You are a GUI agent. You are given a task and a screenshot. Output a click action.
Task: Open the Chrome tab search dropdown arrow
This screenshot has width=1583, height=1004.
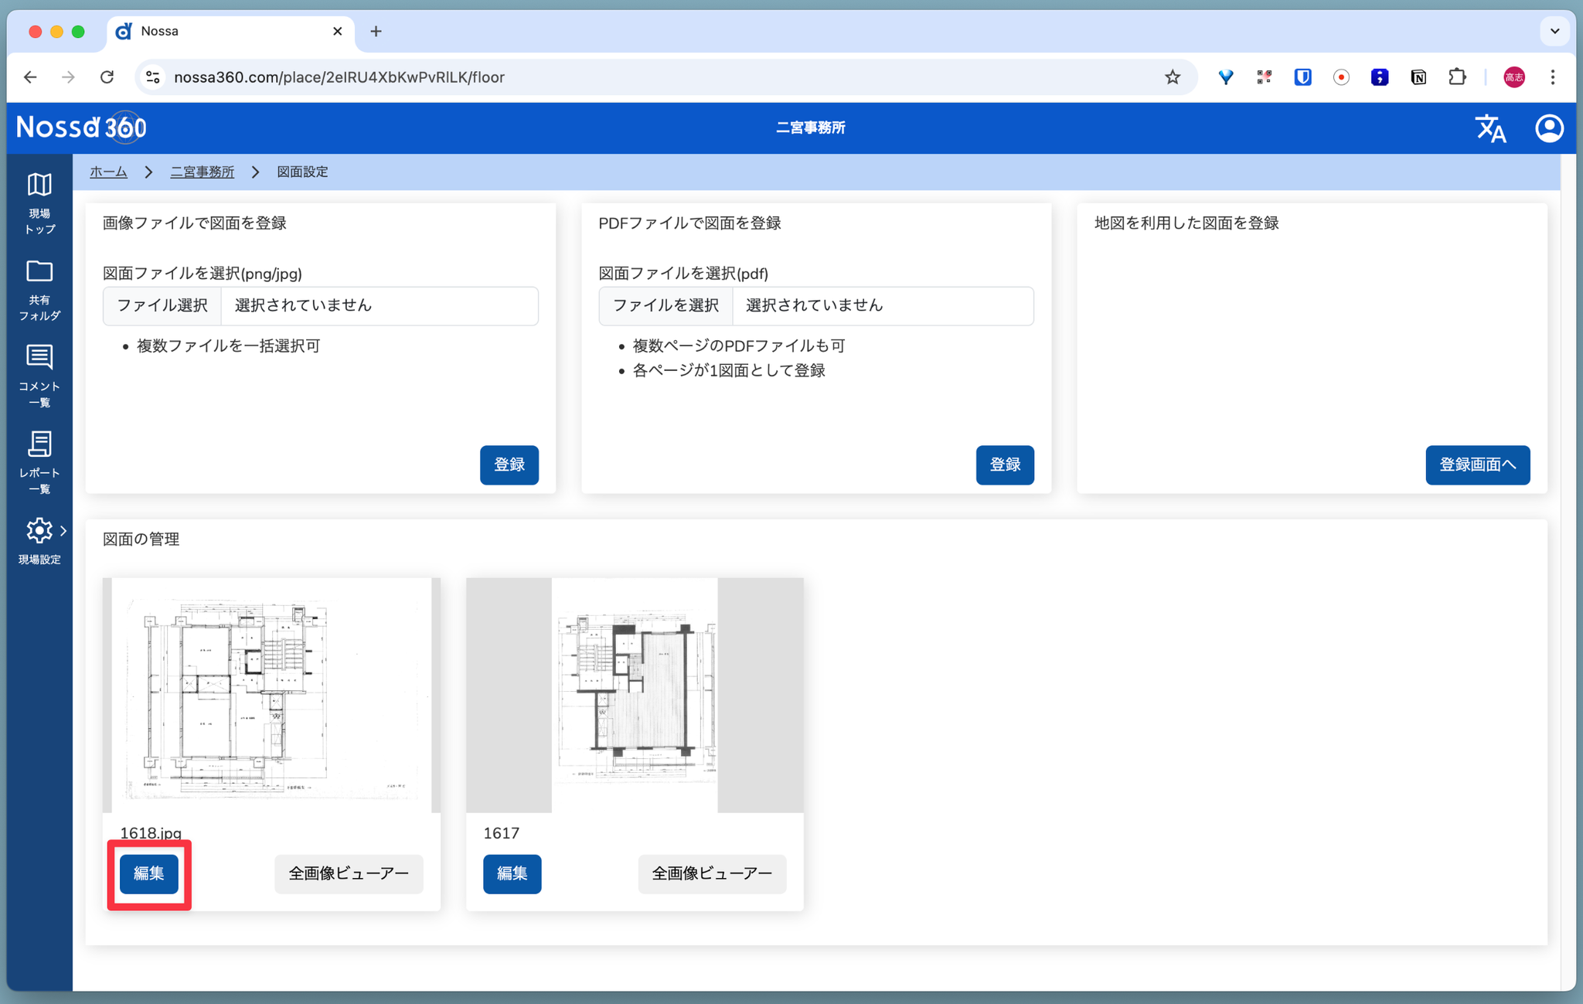(x=1554, y=32)
